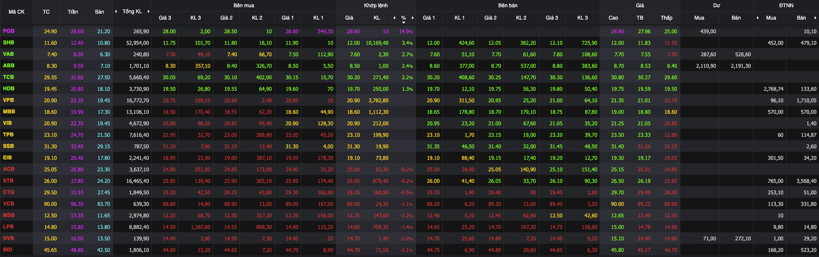Open stock symbol PGB
Viewport: 819px width, 257px height.
[9, 31]
